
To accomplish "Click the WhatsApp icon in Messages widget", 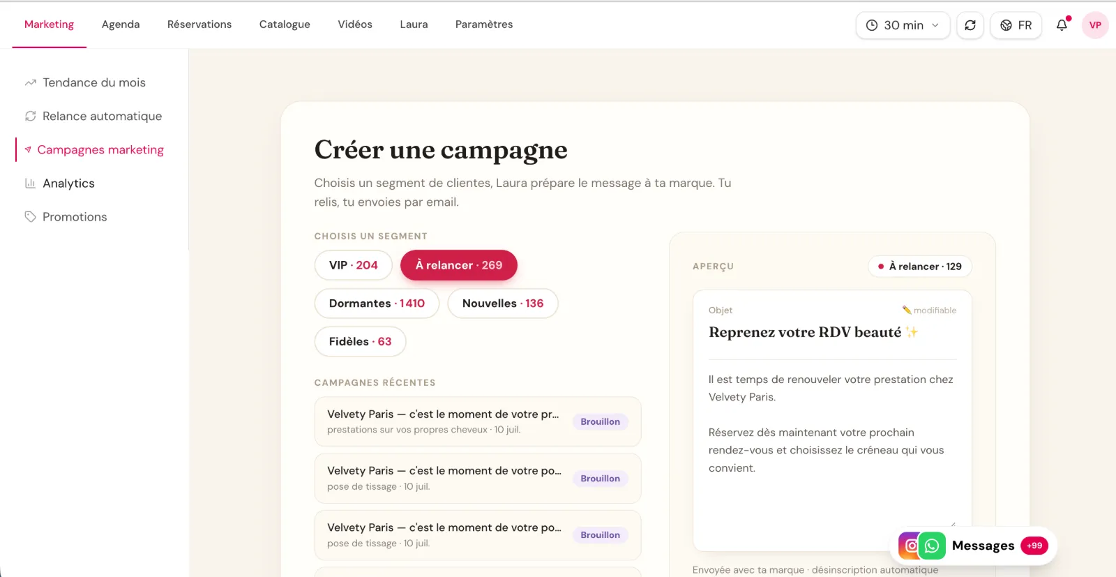I will [932, 546].
